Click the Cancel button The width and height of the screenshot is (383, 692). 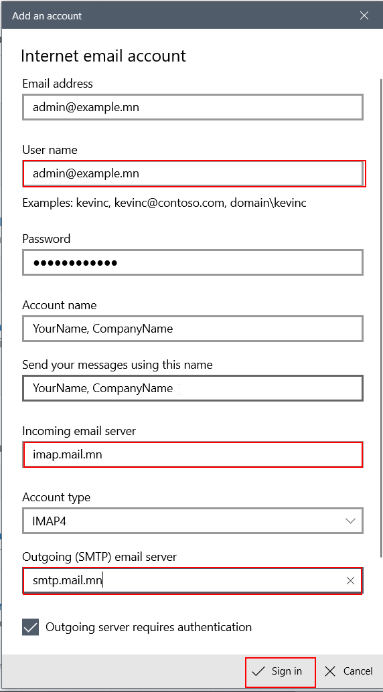[349, 671]
